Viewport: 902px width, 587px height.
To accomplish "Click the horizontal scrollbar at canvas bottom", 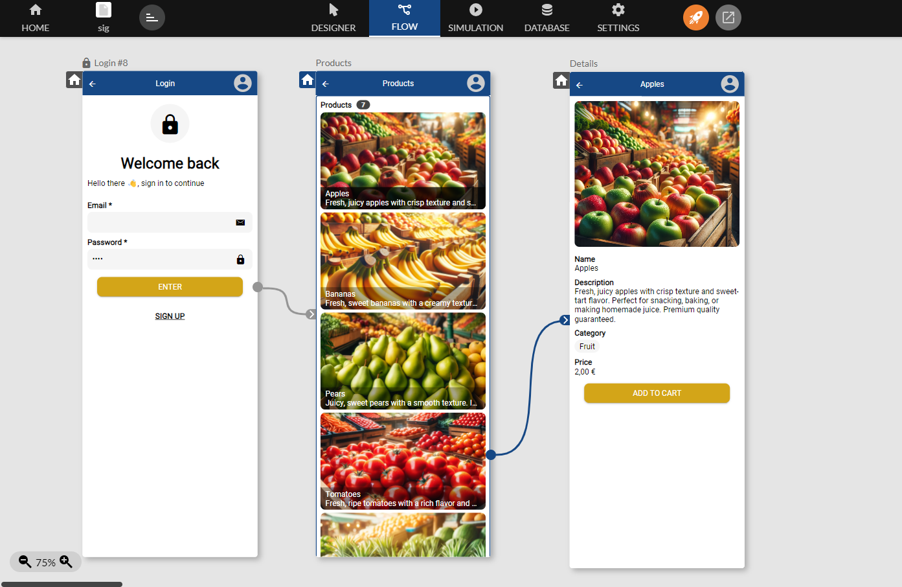I will tap(62, 584).
